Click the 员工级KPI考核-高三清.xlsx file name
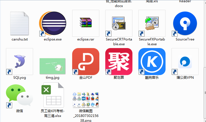206x122 pixels. click(53, 113)
